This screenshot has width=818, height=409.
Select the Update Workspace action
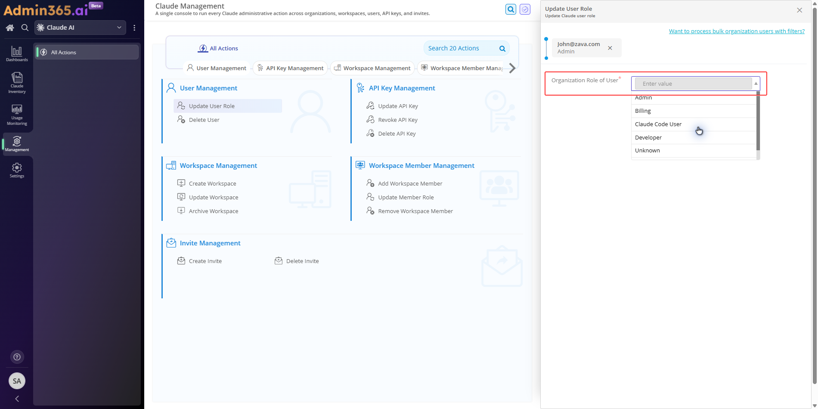tap(213, 197)
